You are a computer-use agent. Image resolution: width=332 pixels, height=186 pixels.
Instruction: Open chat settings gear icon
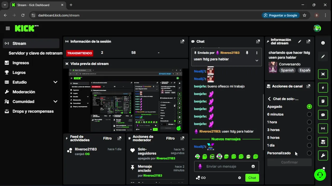[239, 178]
